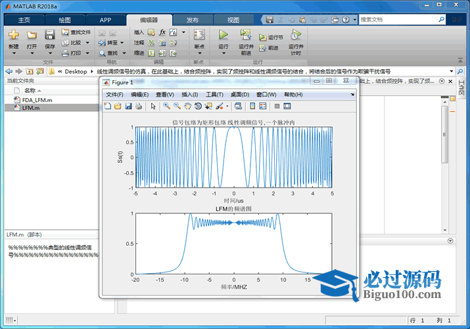Click Save Figure icon in Figure 1 toolbar
This screenshot has width=470, height=329.
coord(128,106)
